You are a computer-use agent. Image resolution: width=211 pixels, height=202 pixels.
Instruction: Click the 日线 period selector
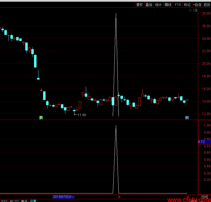tap(205, 197)
